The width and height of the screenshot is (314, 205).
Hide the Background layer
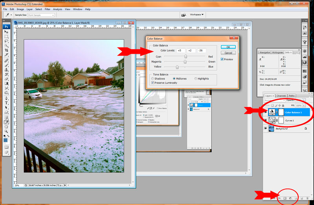266,129
